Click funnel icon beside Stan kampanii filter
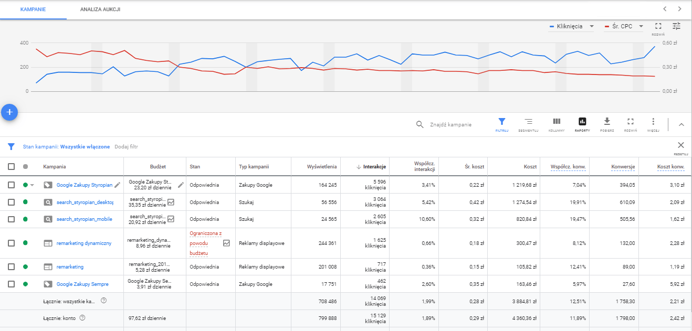Screen dimensions: 692x331 point(11,147)
